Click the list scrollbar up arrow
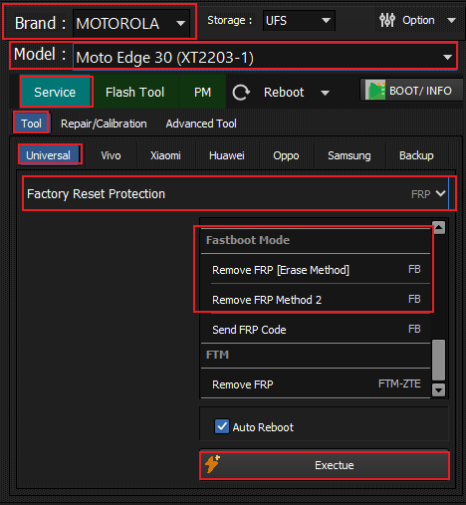The image size is (466, 505). pyautogui.click(x=439, y=228)
